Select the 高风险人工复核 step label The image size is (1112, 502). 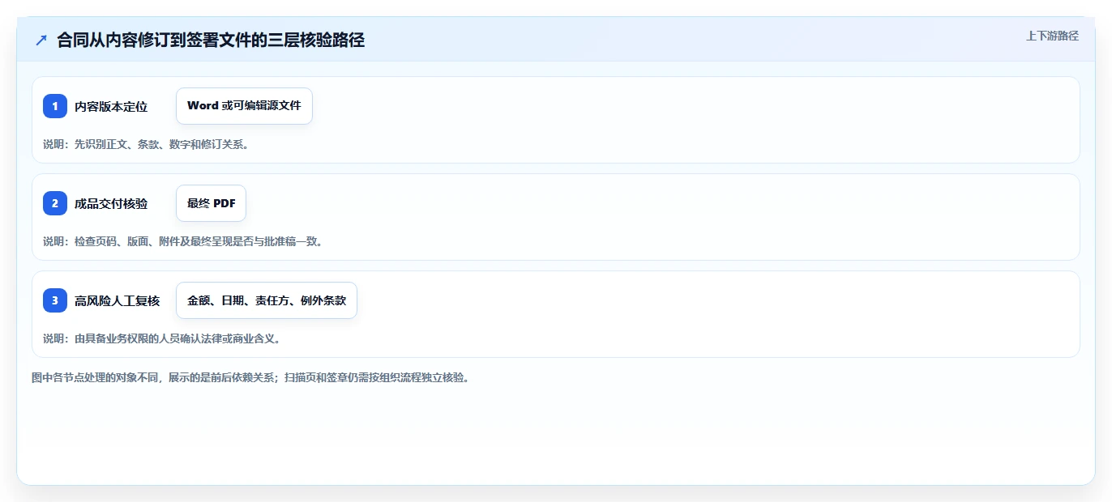118,300
